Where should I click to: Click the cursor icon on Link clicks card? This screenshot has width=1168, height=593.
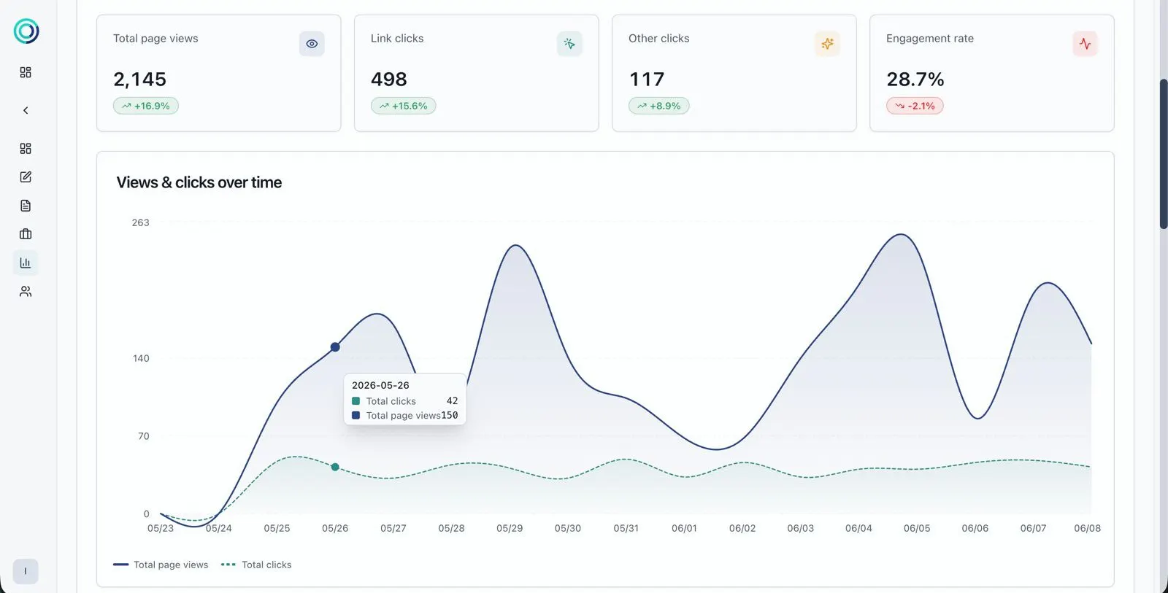(x=569, y=44)
